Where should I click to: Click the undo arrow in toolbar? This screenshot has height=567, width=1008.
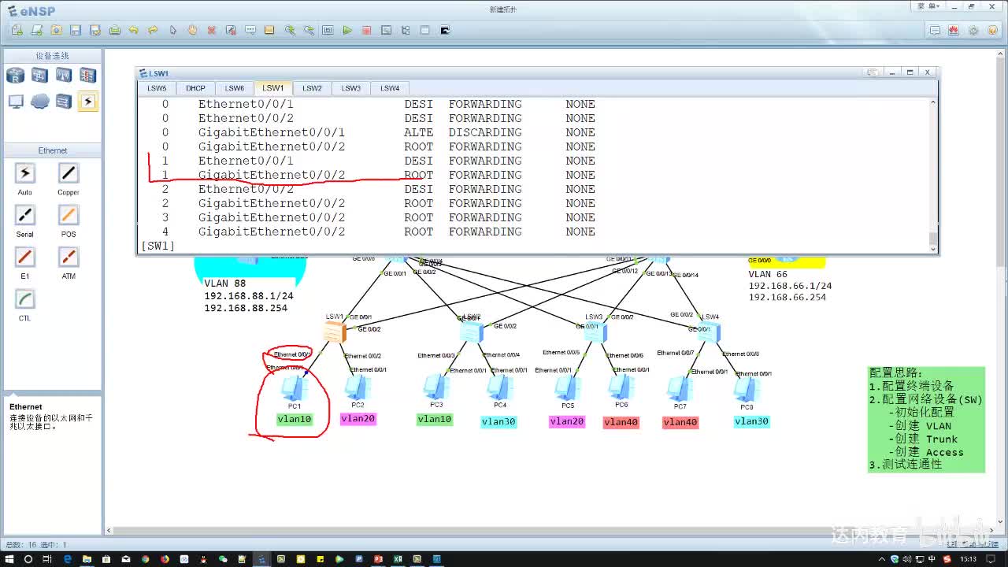[134, 30]
